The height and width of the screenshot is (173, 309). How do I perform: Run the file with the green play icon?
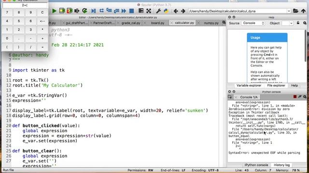pos(54,11)
